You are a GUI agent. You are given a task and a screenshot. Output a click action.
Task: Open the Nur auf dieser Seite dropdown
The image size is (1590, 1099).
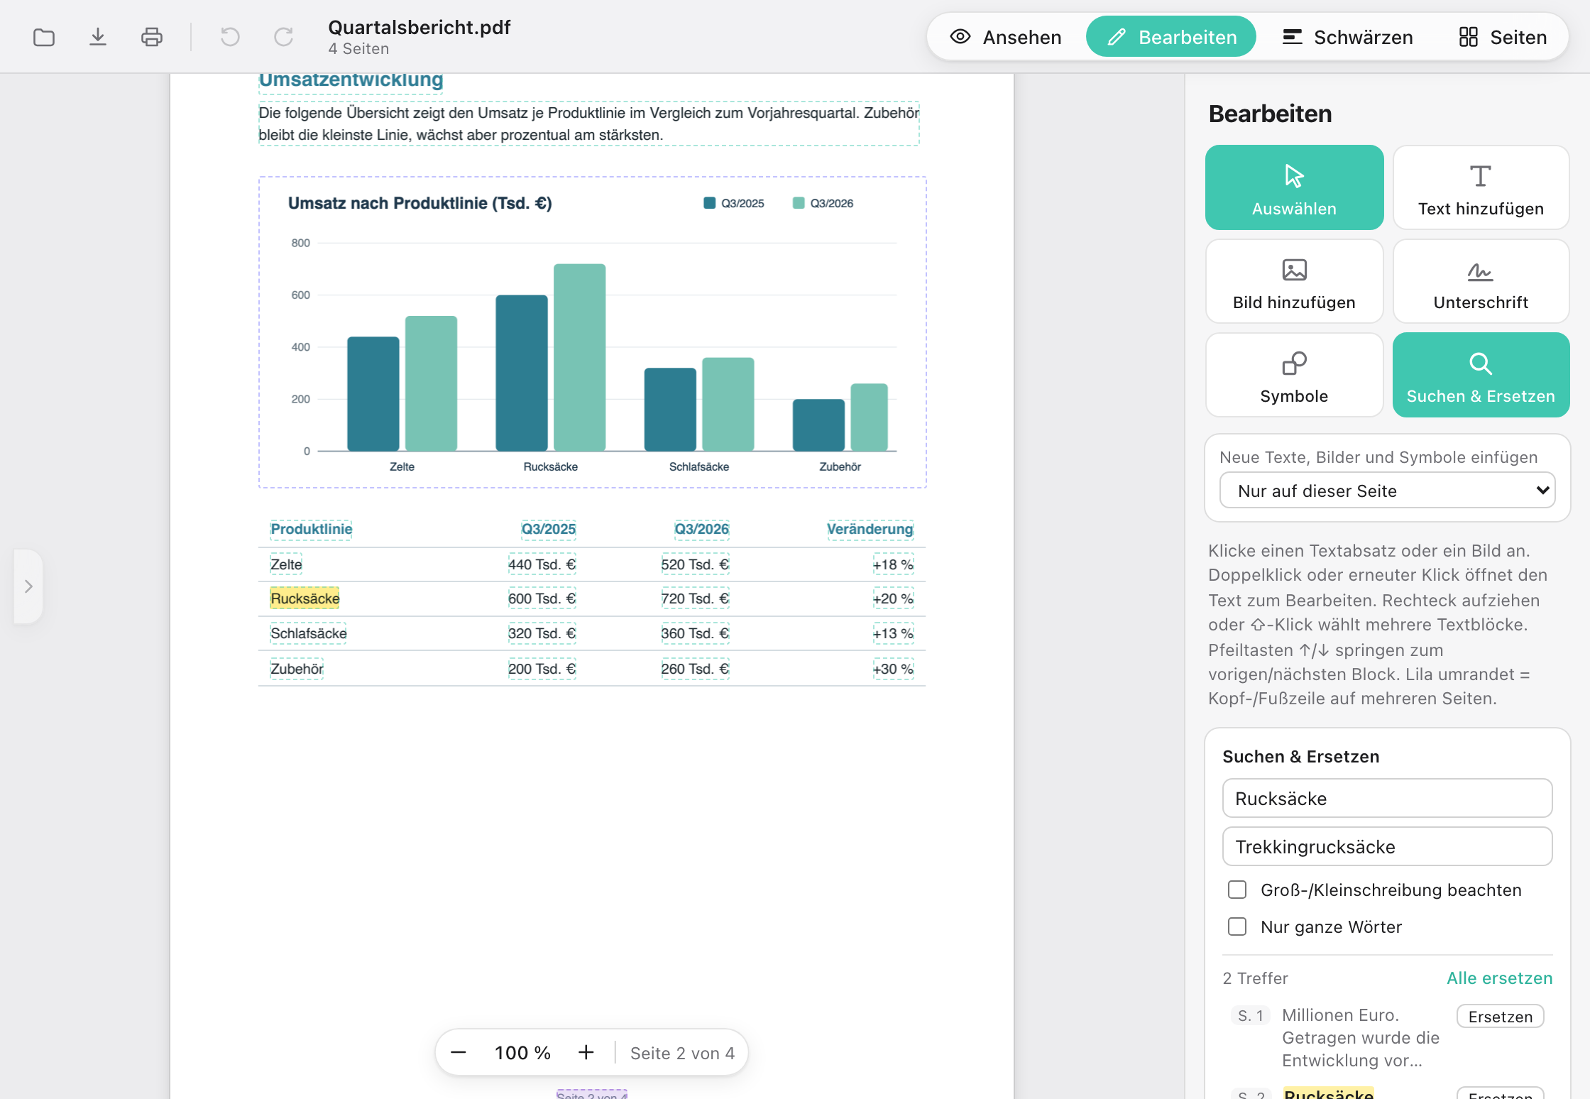(1387, 491)
